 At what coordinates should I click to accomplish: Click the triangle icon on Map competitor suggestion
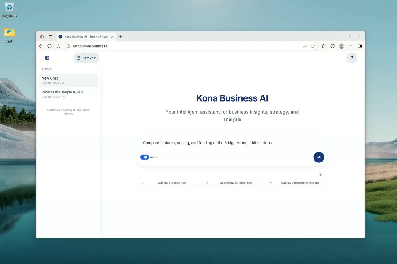pyautogui.click(x=271, y=183)
